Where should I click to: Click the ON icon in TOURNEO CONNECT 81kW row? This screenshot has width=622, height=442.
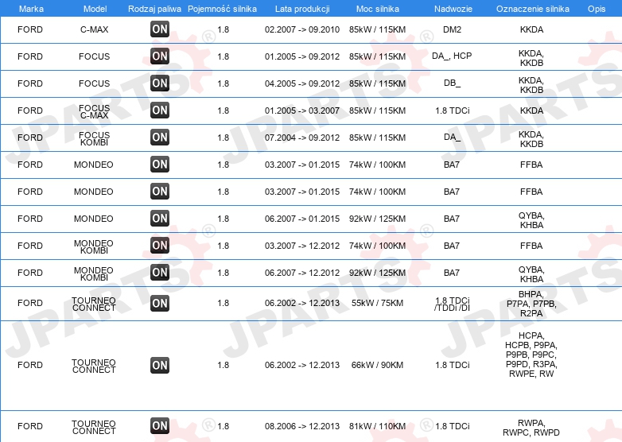tap(160, 426)
